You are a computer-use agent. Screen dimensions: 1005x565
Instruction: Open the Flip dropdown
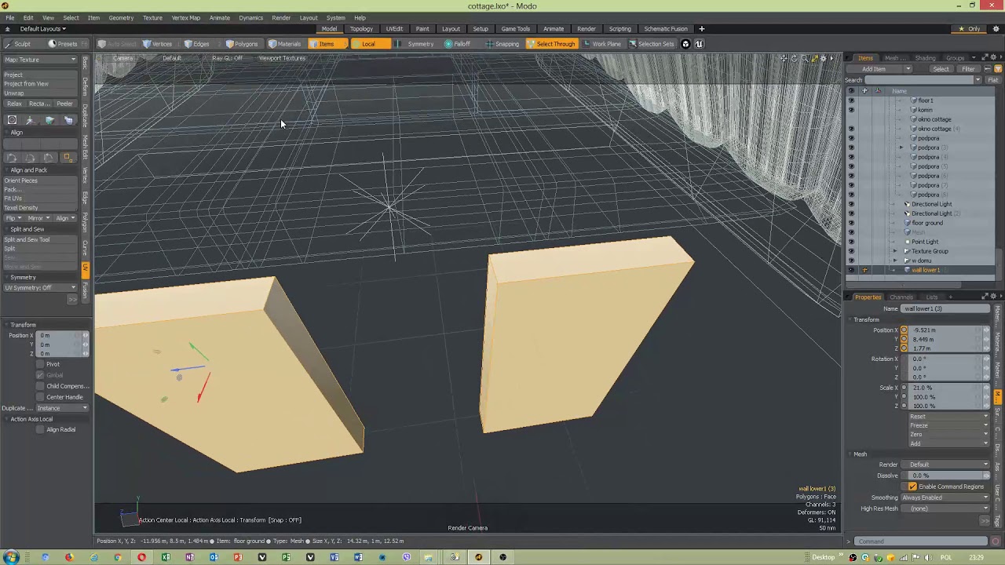pyautogui.click(x=14, y=218)
